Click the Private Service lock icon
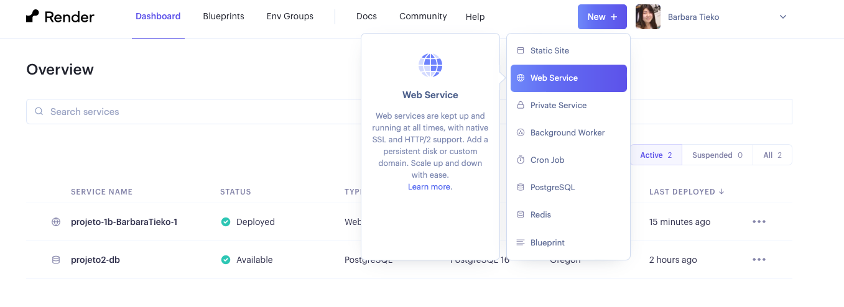 tap(521, 105)
